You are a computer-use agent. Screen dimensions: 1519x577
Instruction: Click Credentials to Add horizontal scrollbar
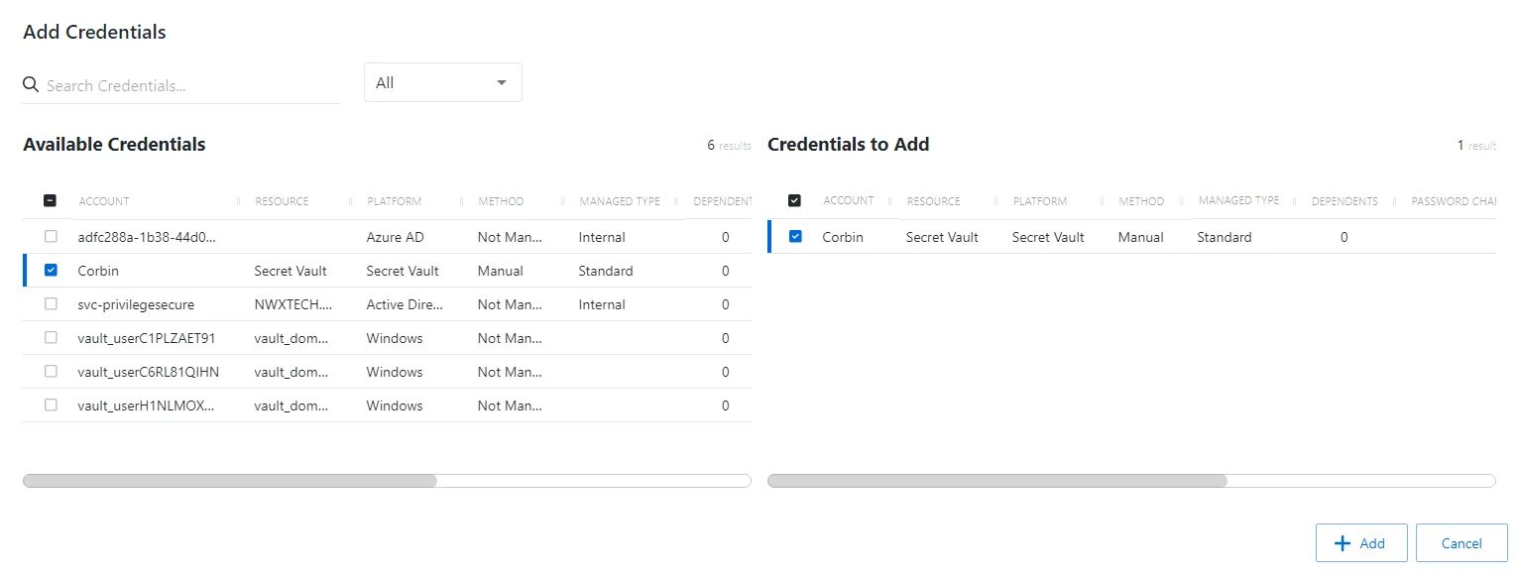(x=997, y=481)
